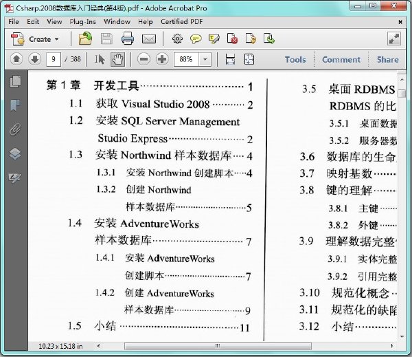Click horizontal scrollbar right arrow

pos(392,346)
